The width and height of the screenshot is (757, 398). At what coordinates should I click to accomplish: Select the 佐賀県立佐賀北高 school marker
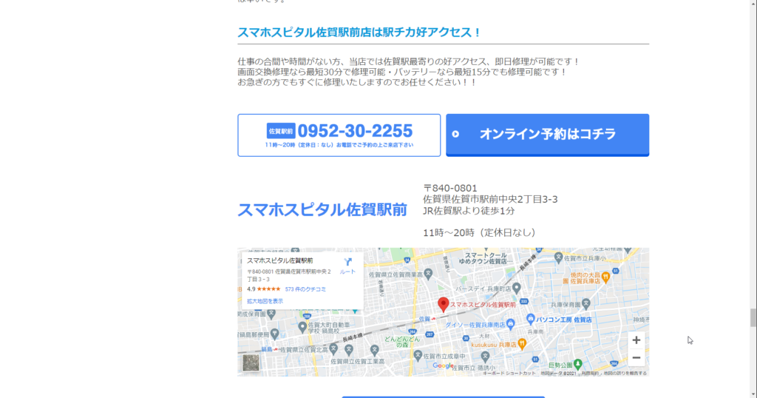pyautogui.click(x=333, y=348)
